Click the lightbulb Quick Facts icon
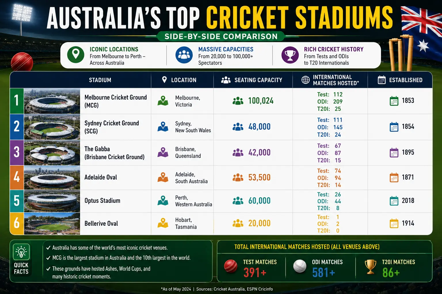The height and width of the screenshot is (294, 442). [x=21, y=252]
